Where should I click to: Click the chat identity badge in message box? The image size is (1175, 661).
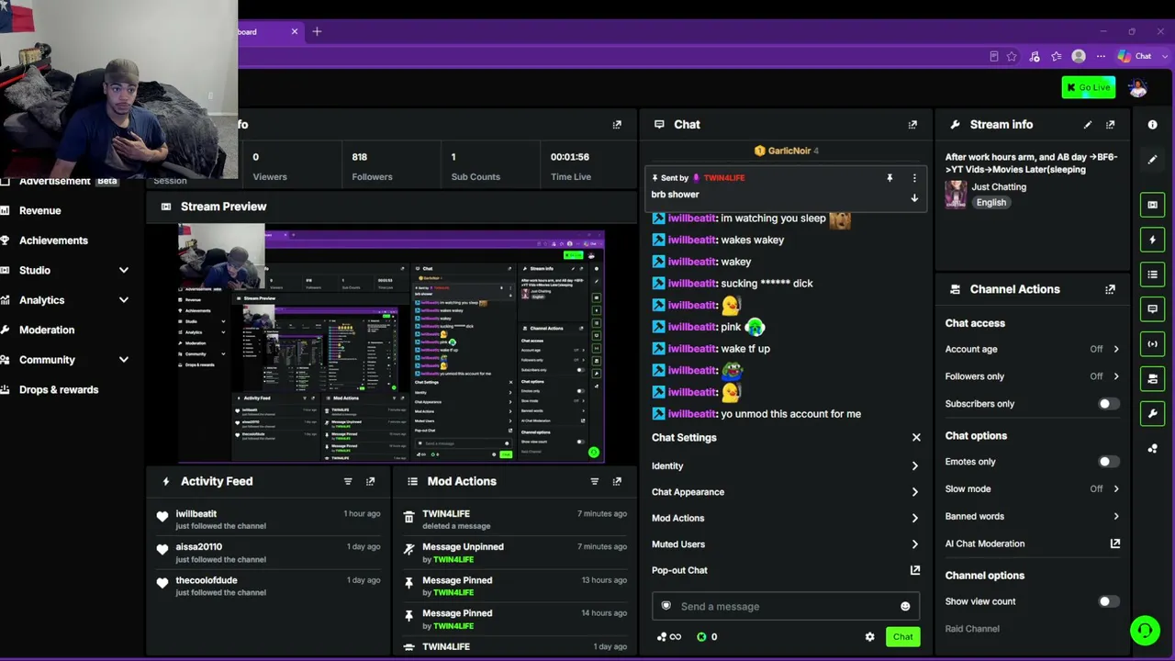pos(666,606)
